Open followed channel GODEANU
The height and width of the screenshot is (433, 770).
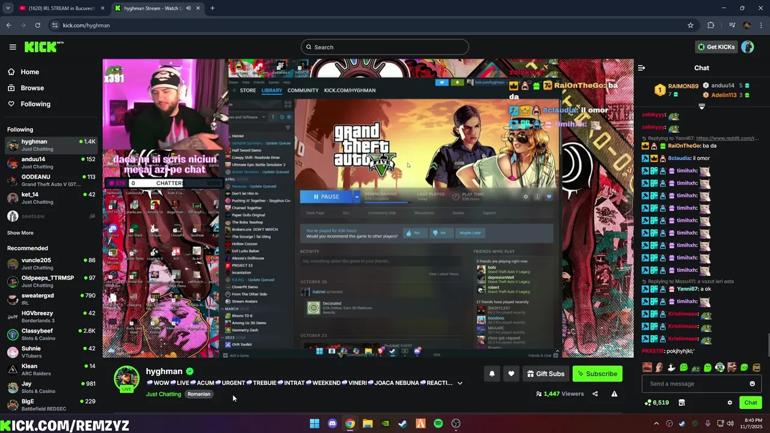[x=51, y=180]
